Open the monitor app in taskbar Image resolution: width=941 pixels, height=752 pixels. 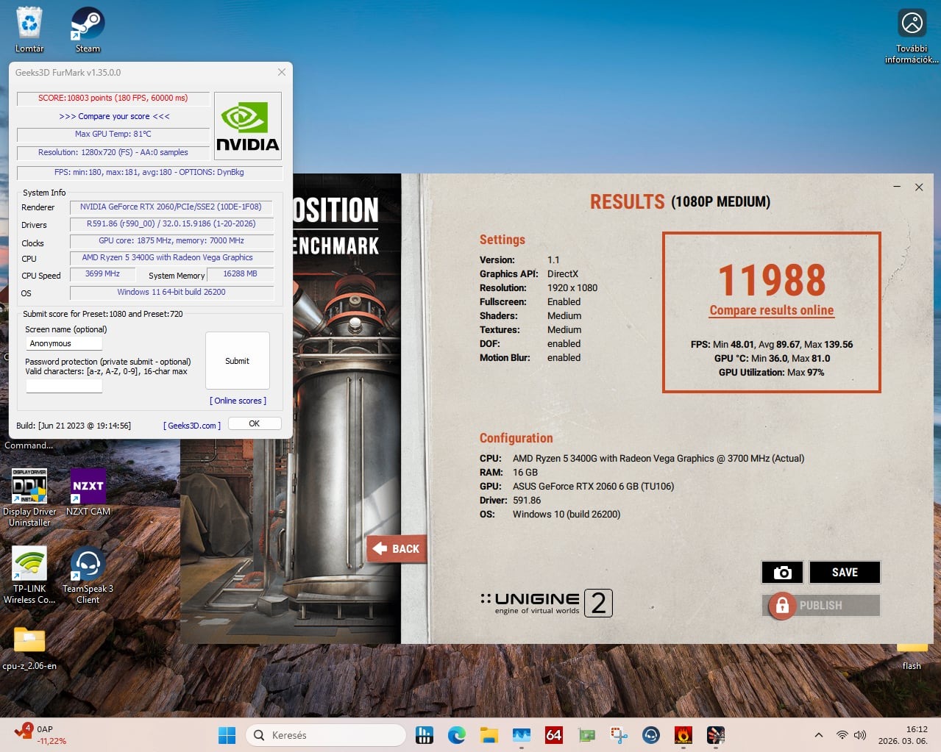pyautogui.click(x=522, y=734)
